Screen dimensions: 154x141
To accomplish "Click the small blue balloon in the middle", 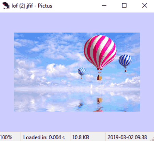I will [x=82, y=72].
